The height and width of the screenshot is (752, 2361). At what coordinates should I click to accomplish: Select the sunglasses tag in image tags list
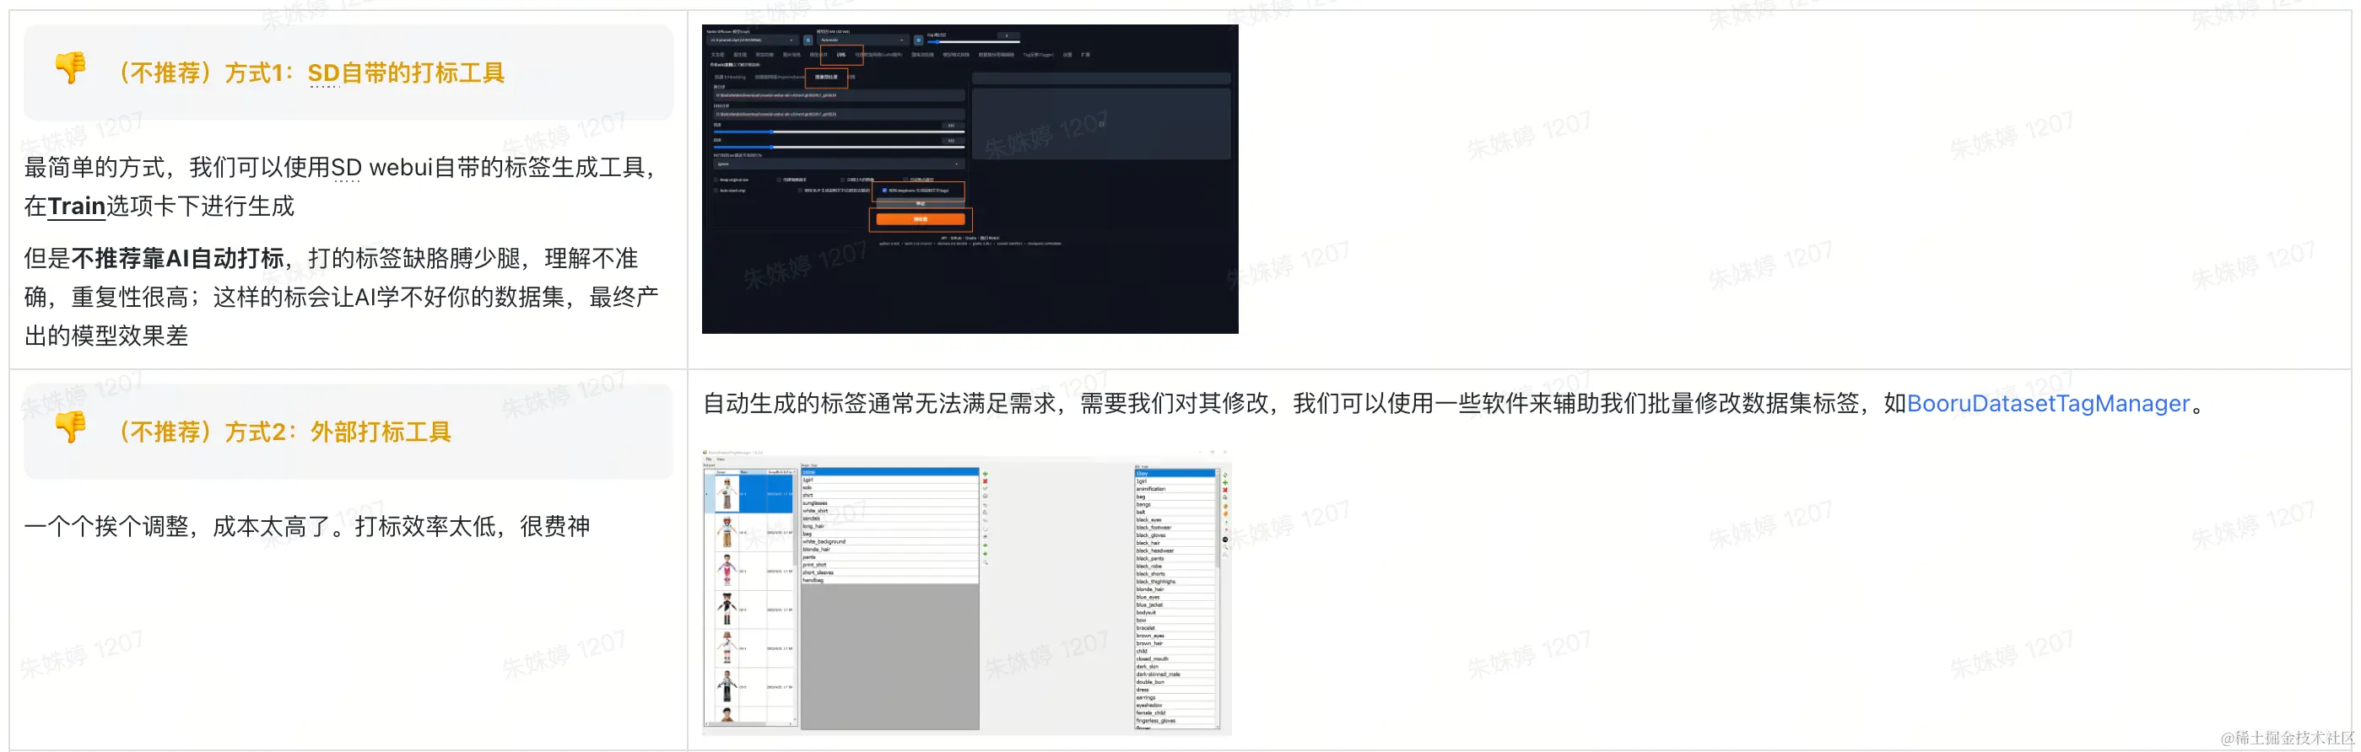pyautogui.click(x=890, y=502)
